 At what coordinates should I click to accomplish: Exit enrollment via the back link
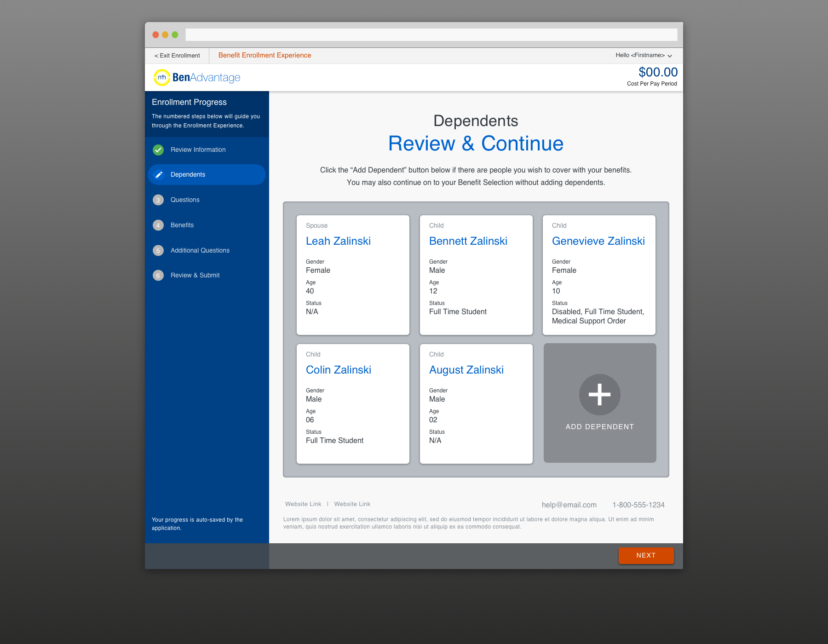pyautogui.click(x=177, y=56)
